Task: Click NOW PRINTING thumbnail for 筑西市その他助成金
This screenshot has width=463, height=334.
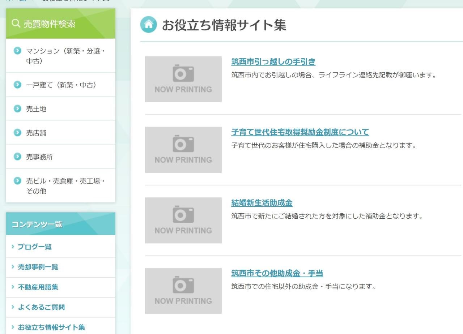Action: tap(183, 291)
